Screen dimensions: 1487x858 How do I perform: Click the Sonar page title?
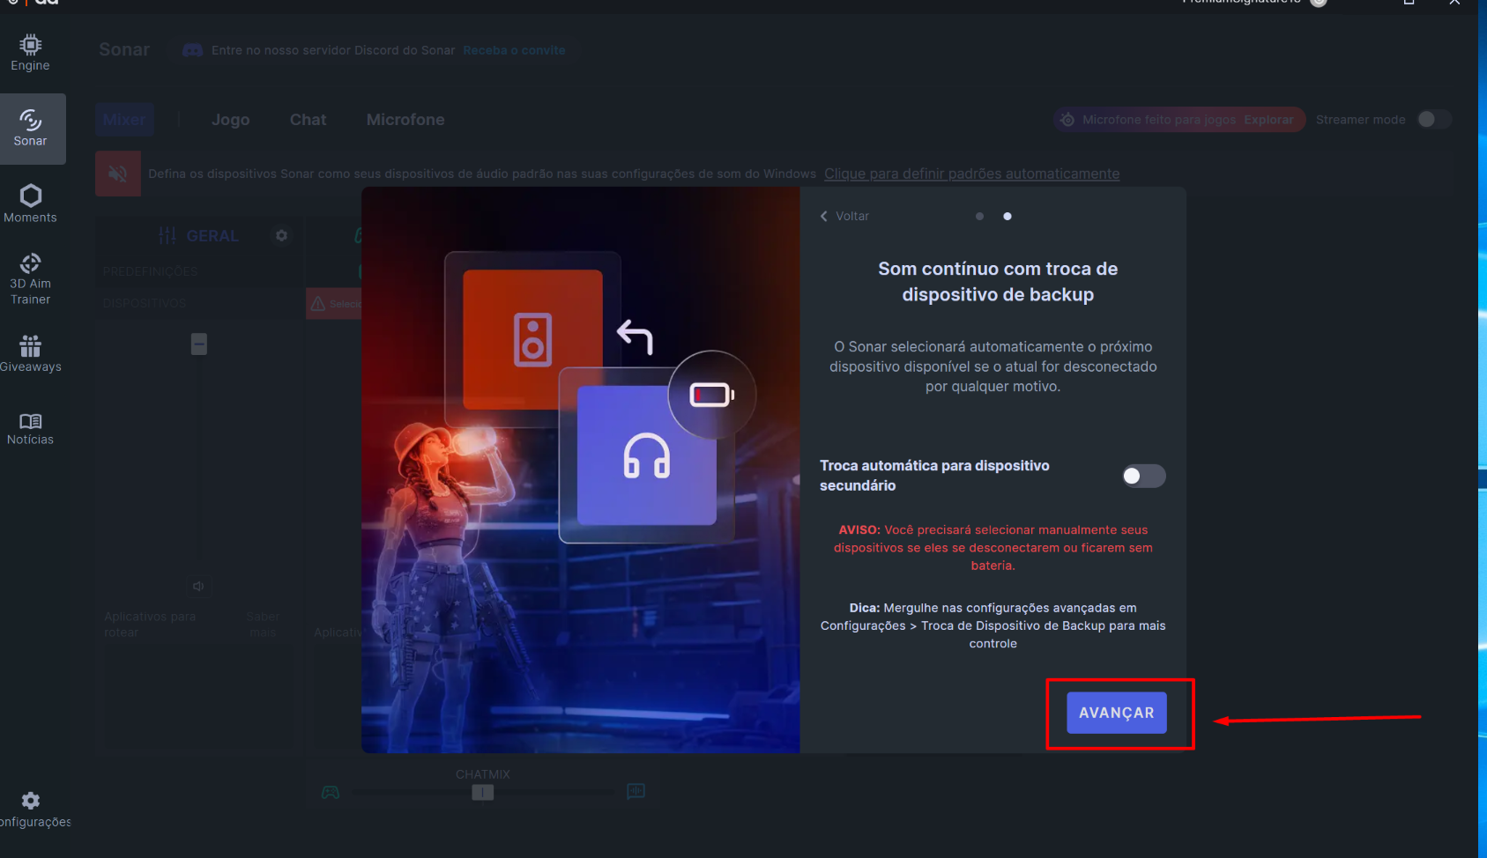pyautogui.click(x=124, y=50)
